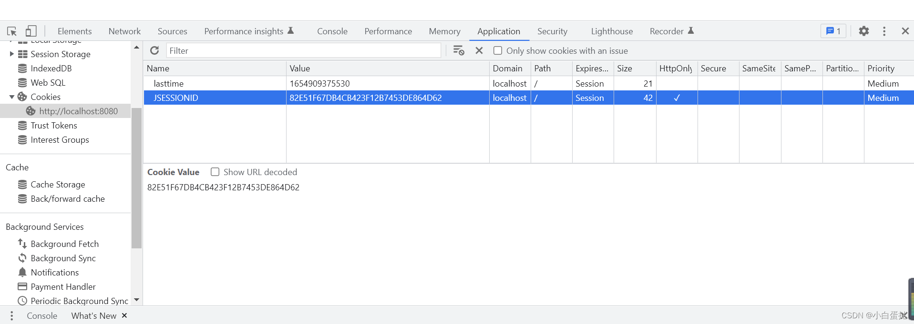Click the sidebar scroll-down arrow
The height and width of the screenshot is (324, 914).
(x=136, y=300)
